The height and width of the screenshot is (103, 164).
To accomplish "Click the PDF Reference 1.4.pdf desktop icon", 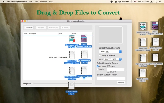I will click(x=155, y=42).
